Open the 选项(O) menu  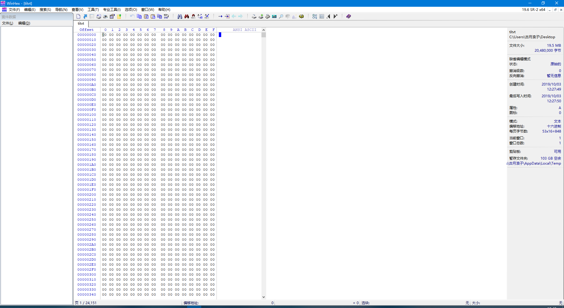point(131,10)
